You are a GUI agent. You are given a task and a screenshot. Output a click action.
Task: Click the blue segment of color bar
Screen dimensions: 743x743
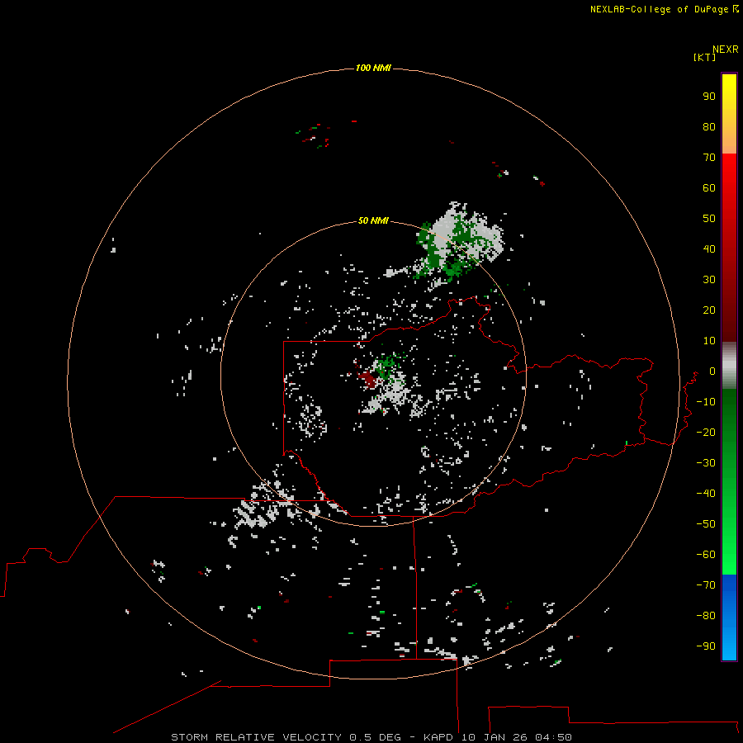[x=729, y=617]
